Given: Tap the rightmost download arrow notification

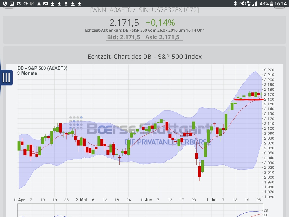Looking at the screenshot, I should coord(80,3).
